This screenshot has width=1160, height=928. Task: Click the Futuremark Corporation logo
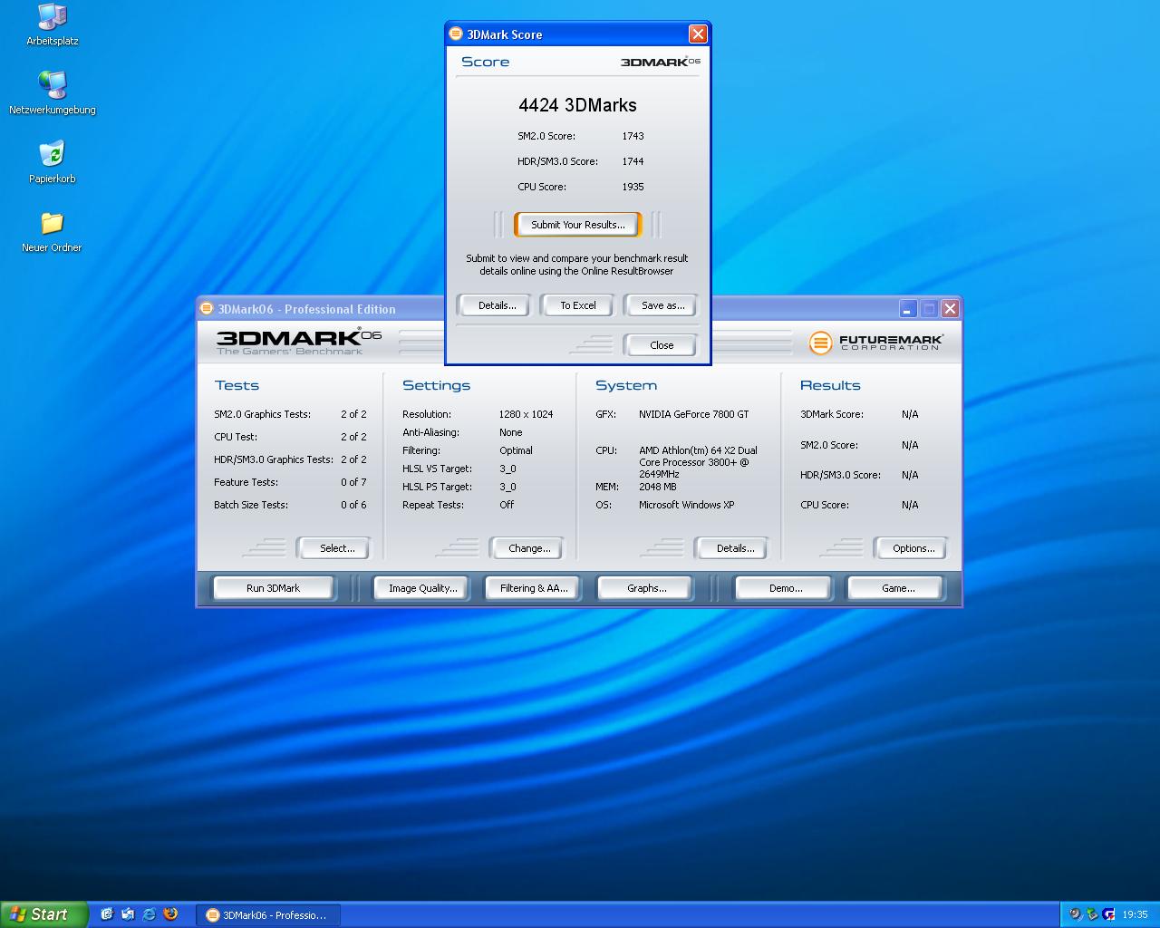[x=875, y=343]
